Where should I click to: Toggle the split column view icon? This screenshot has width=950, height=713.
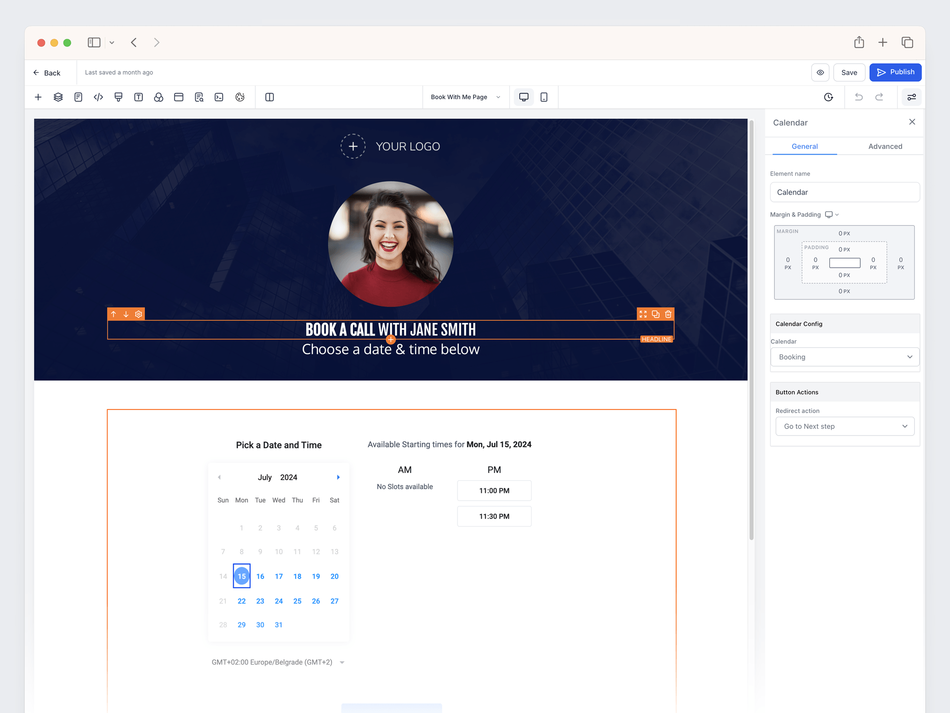pyautogui.click(x=270, y=97)
